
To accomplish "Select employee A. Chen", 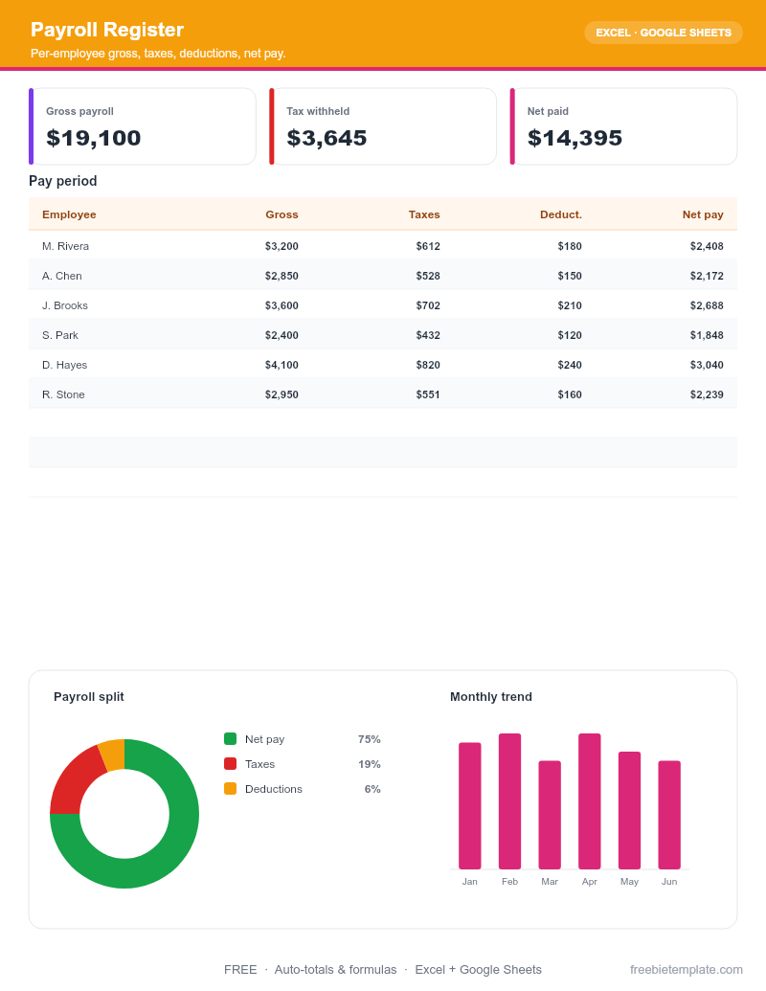I will pos(62,276).
